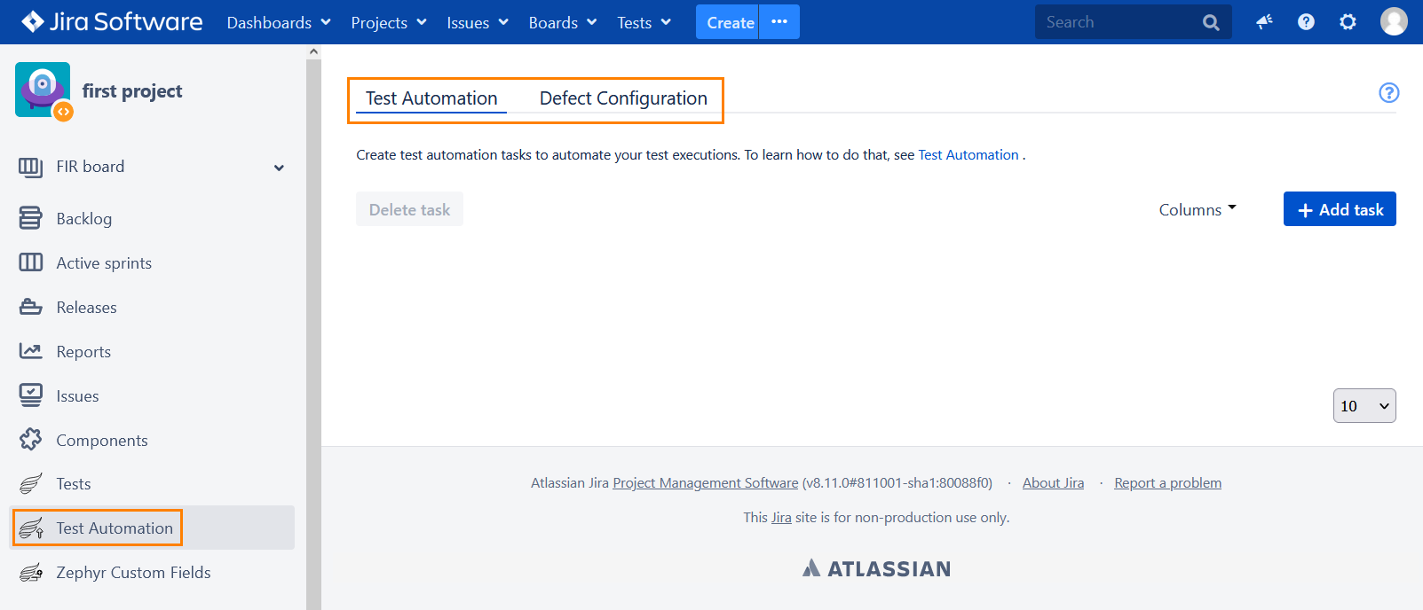Image resolution: width=1423 pixels, height=610 pixels.
Task: Open the administration gear icon
Action: pyautogui.click(x=1348, y=21)
